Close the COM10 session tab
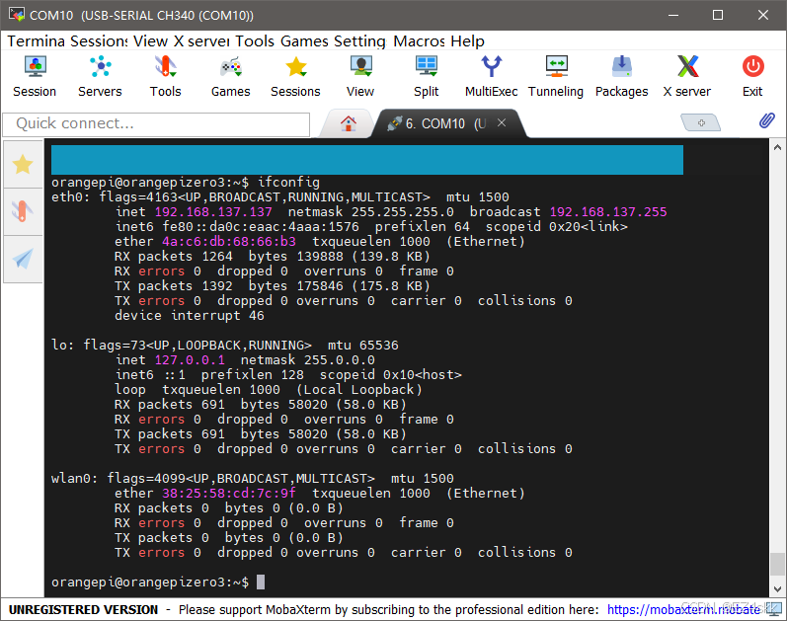 click(502, 123)
